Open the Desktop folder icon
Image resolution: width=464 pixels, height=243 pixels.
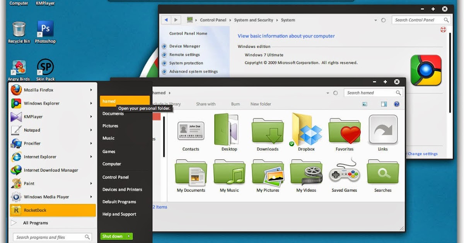pos(229,133)
